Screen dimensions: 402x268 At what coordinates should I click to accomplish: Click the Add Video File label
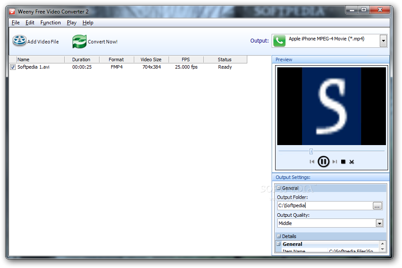coord(43,42)
